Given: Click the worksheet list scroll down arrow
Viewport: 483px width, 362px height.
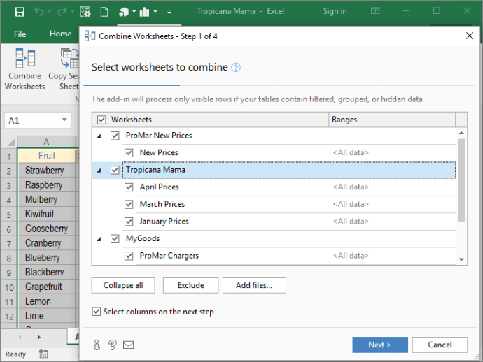Looking at the screenshot, I should pyautogui.click(x=461, y=259).
